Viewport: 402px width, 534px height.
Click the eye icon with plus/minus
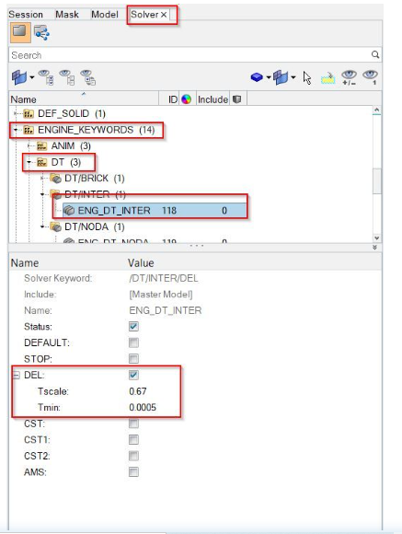click(349, 77)
